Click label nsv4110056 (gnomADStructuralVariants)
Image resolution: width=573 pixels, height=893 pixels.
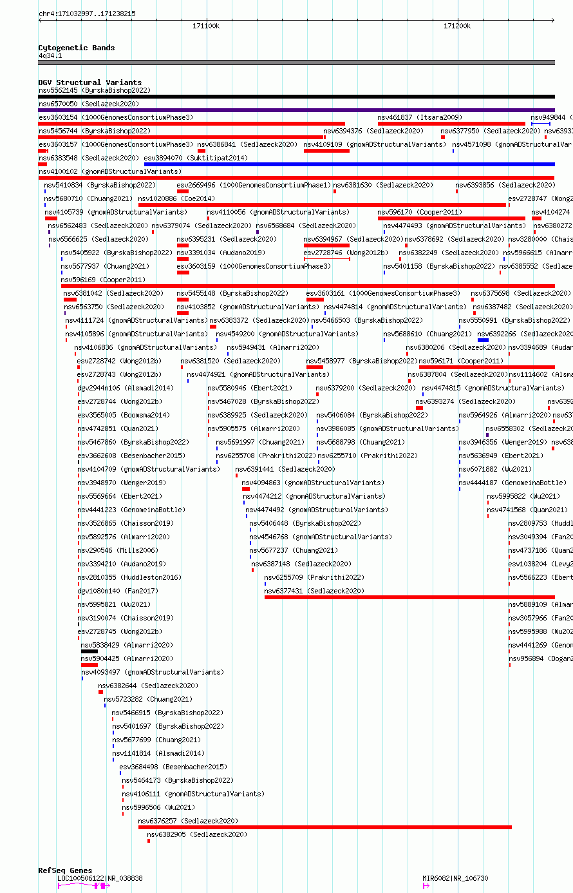point(278,212)
